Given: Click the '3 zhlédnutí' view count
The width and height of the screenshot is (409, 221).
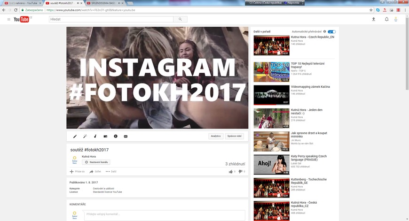Looking at the screenshot, I should [x=235, y=164].
